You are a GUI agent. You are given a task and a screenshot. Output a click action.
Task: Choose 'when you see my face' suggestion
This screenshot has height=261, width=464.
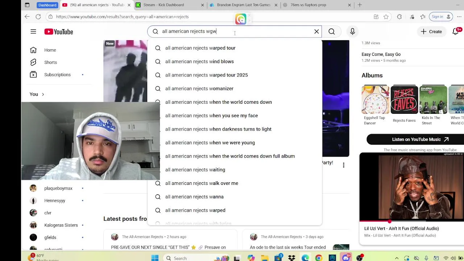coord(235,116)
